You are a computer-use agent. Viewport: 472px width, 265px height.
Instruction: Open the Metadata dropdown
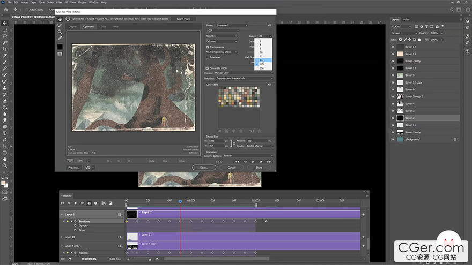(x=245, y=78)
